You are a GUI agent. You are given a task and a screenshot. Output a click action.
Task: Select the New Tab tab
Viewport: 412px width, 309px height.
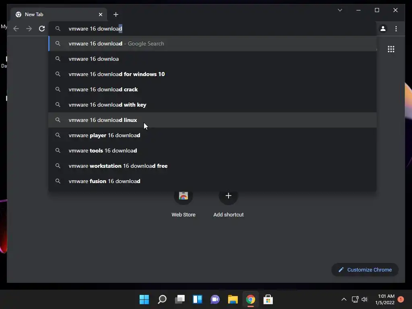point(59,14)
